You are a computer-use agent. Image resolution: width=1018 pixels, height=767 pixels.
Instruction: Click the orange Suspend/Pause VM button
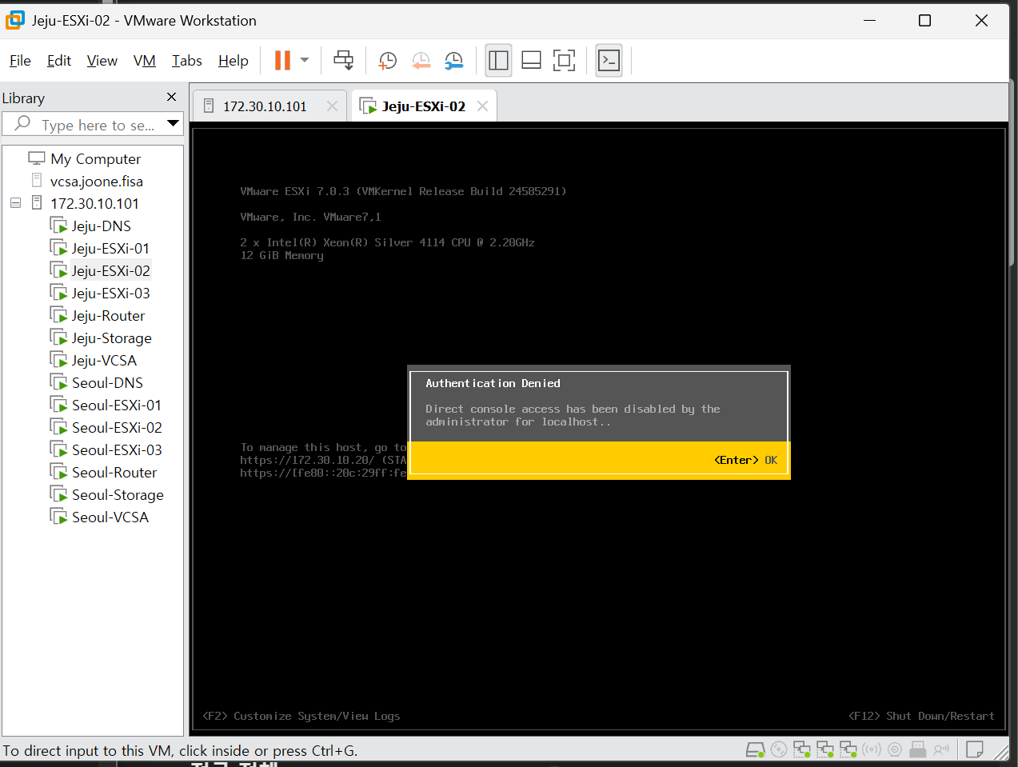coord(282,60)
